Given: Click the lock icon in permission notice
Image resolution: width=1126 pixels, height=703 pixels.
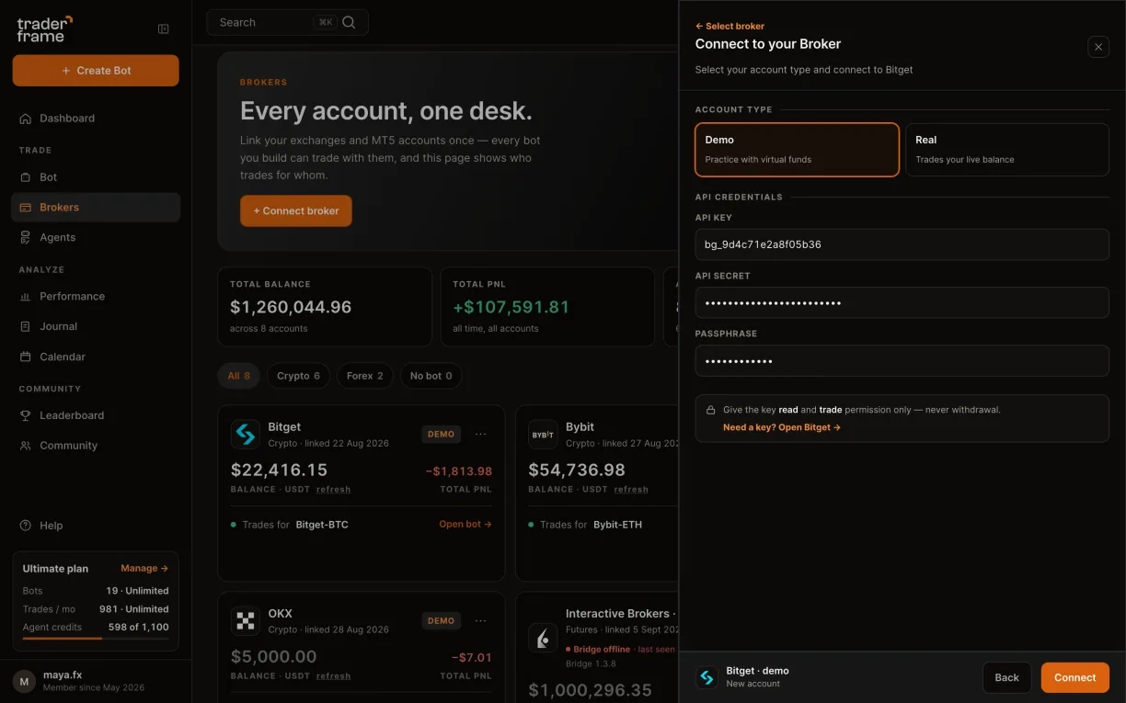Looking at the screenshot, I should [711, 411].
